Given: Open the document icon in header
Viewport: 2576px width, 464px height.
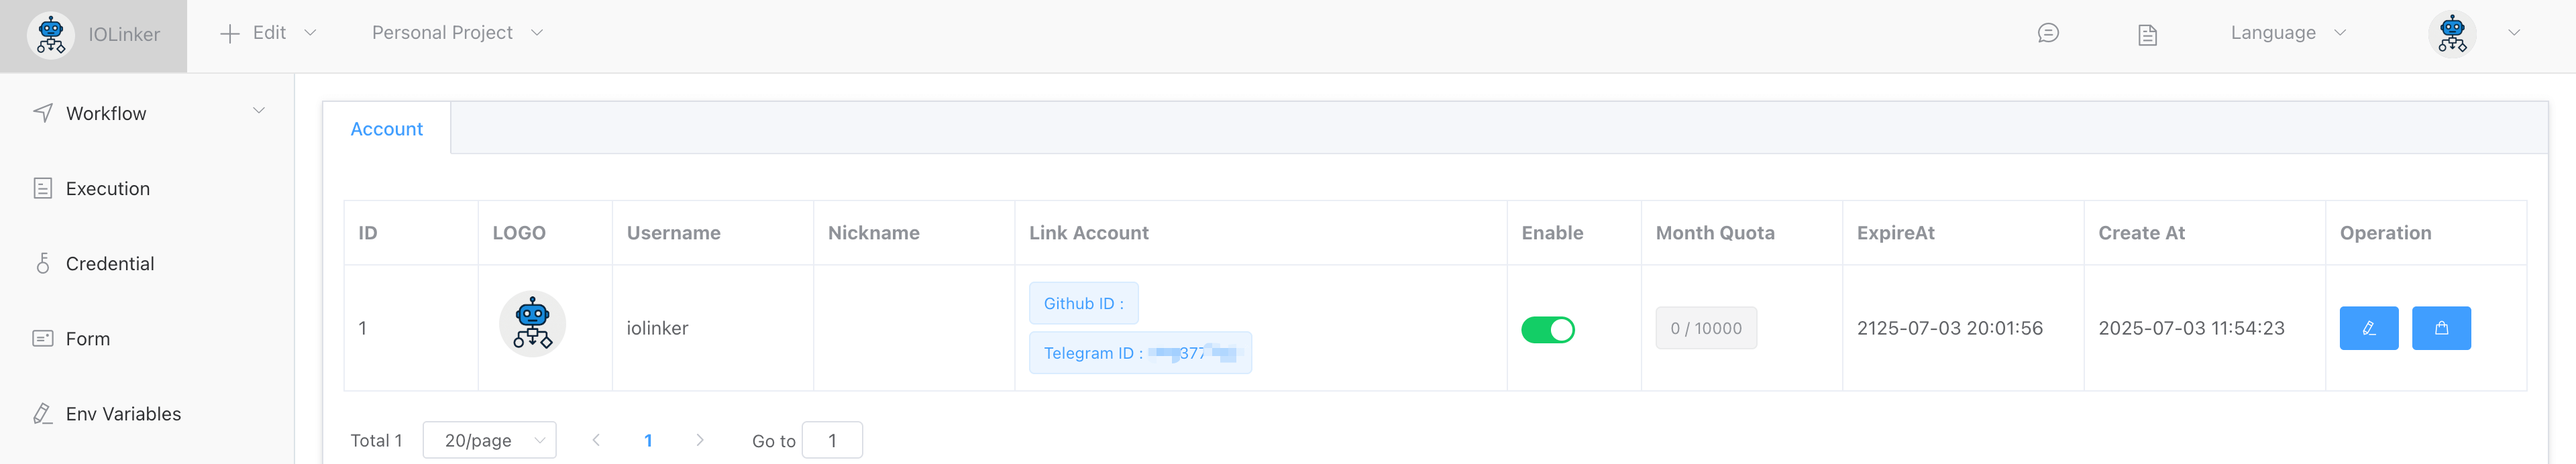Looking at the screenshot, I should pyautogui.click(x=2147, y=35).
